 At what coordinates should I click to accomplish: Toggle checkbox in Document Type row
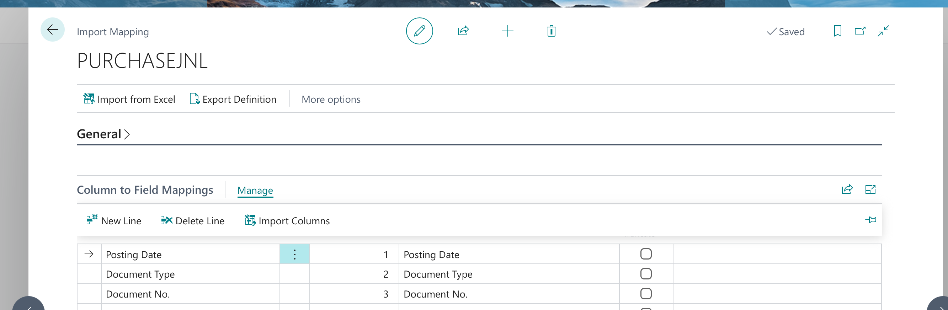pos(646,274)
